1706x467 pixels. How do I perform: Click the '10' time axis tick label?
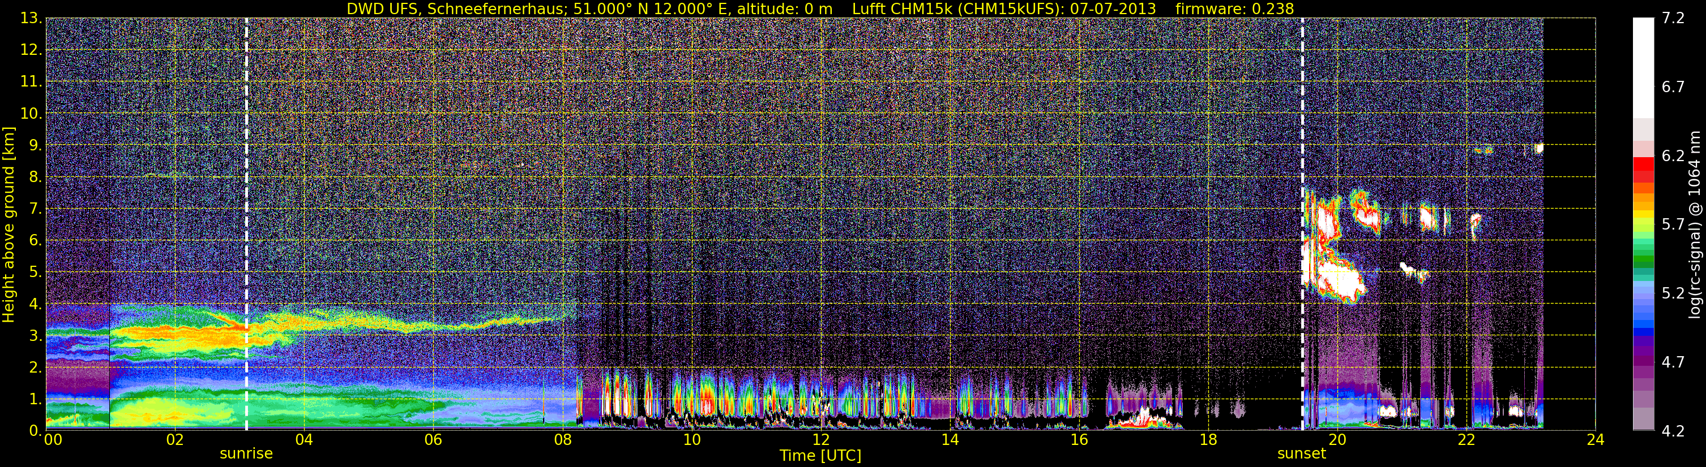coord(691,440)
